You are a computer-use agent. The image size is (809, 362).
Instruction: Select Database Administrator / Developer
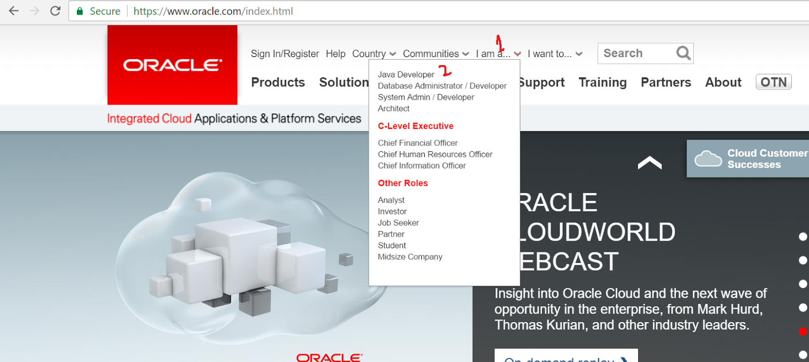[442, 86]
